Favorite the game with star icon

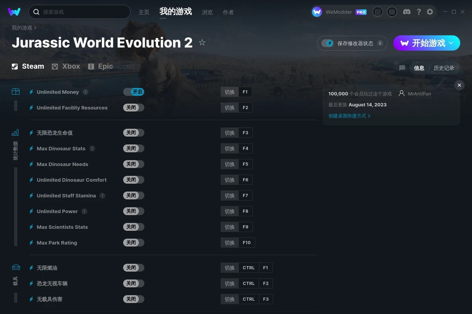(202, 42)
